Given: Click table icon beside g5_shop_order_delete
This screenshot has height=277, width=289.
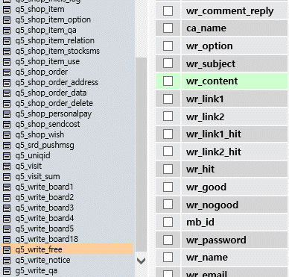Looking at the screenshot, I should pos(7,104).
